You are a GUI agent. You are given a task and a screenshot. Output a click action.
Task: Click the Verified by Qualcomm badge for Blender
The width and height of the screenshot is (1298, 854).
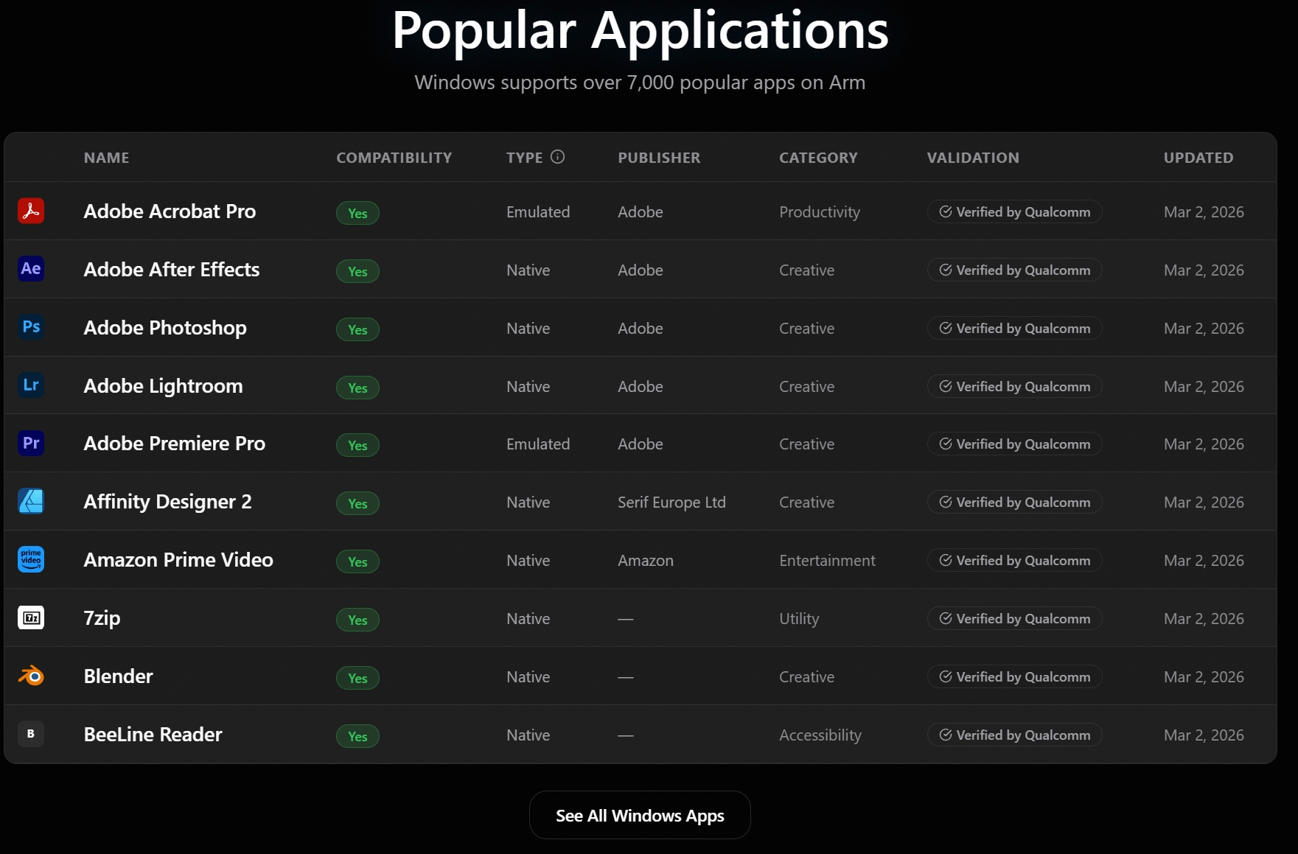click(x=1014, y=676)
